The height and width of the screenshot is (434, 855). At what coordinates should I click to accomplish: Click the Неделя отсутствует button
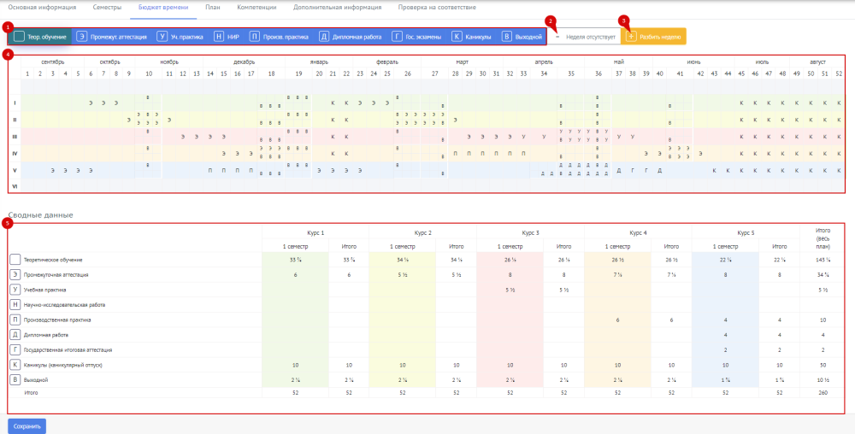tap(585, 37)
